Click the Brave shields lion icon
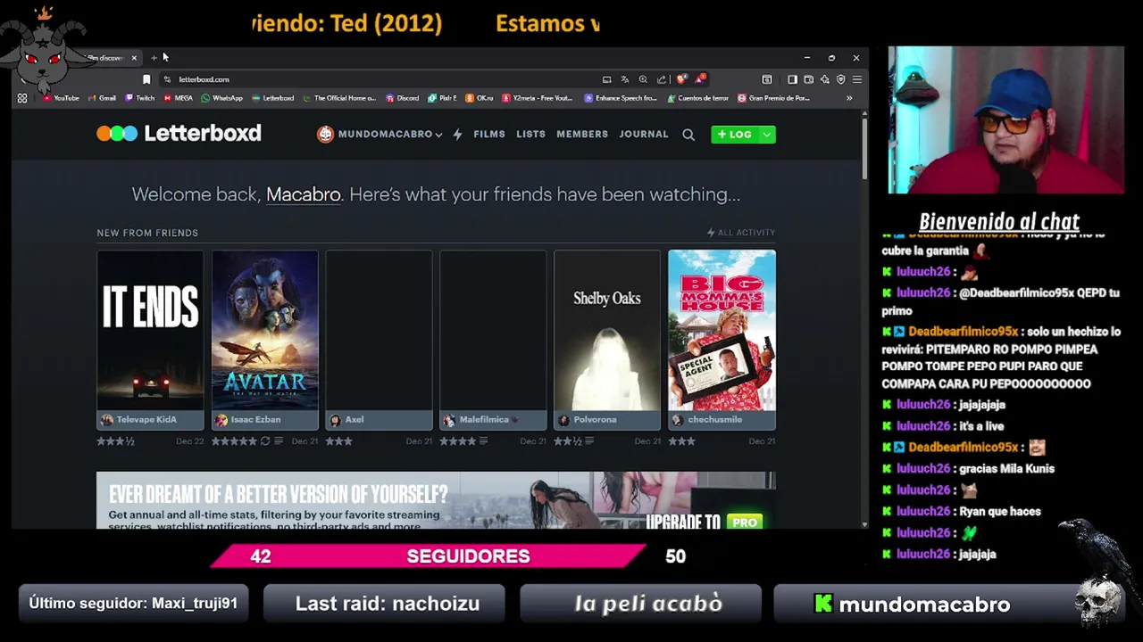 pyautogui.click(x=682, y=79)
